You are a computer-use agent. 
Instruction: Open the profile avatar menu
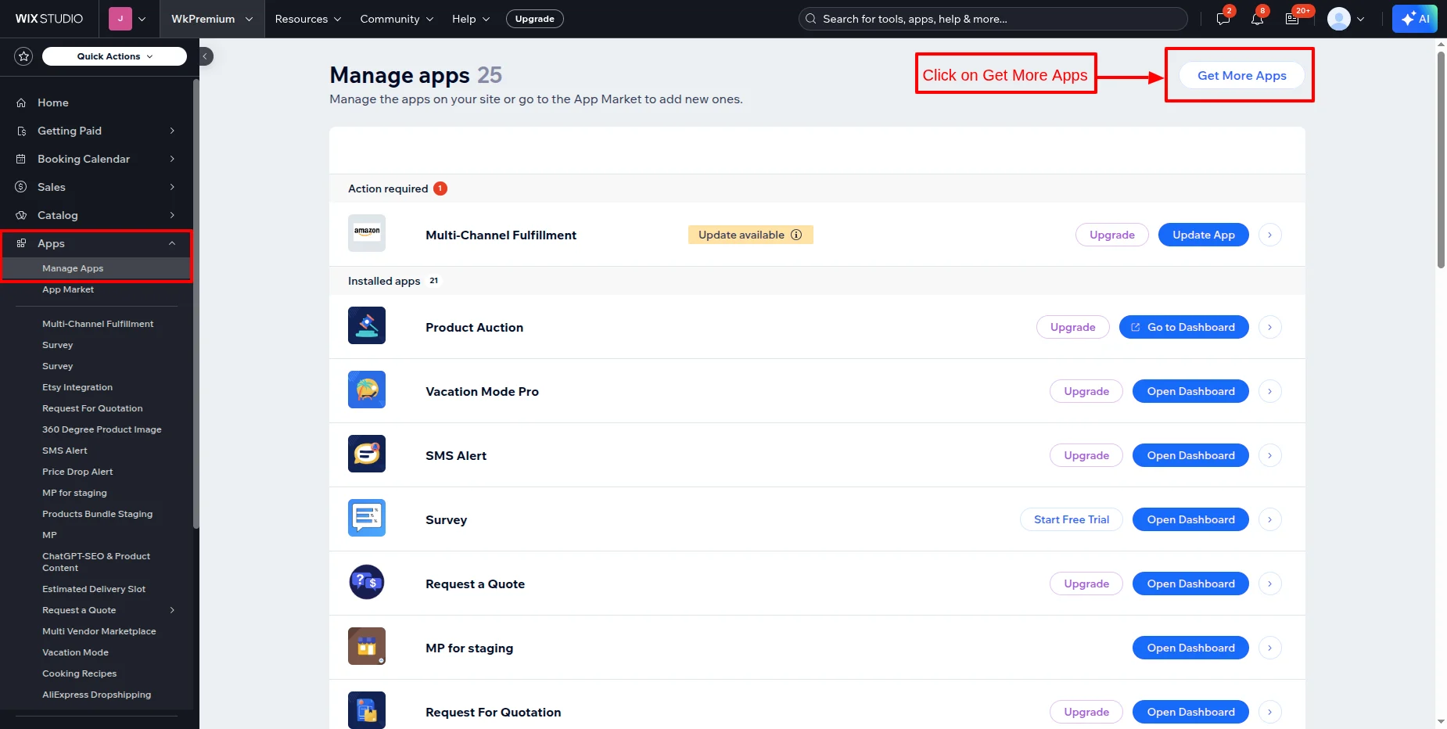(x=1339, y=18)
